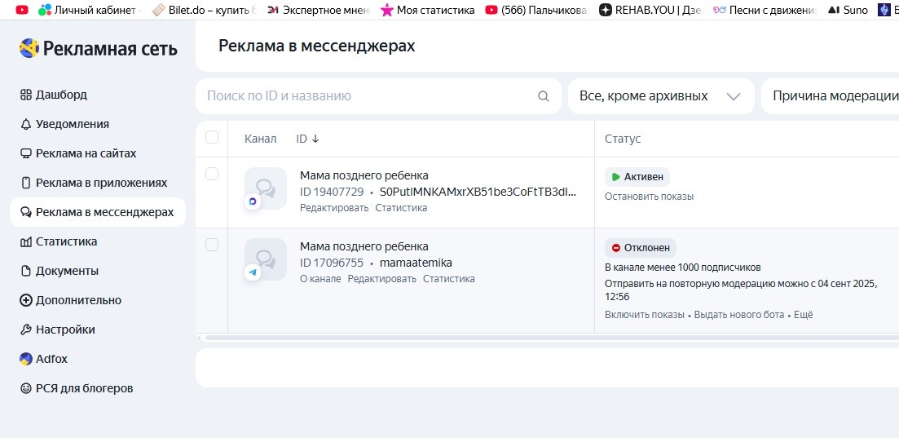
Task: Click the Статус column header
Action: 623,139
